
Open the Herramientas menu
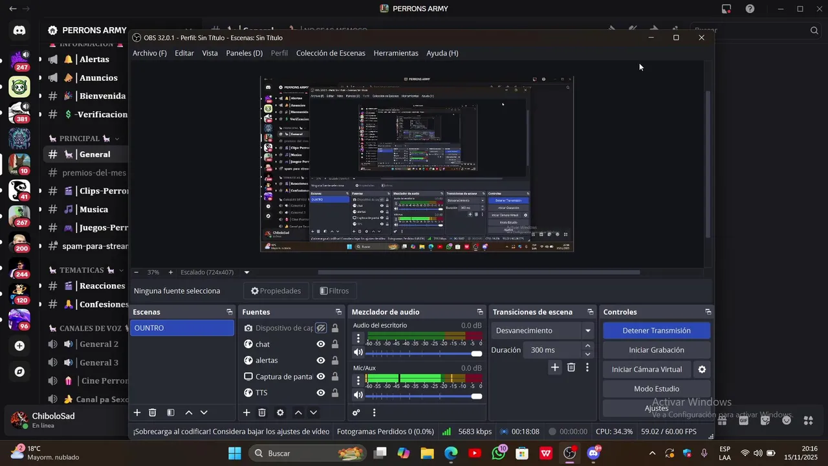coord(396,53)
